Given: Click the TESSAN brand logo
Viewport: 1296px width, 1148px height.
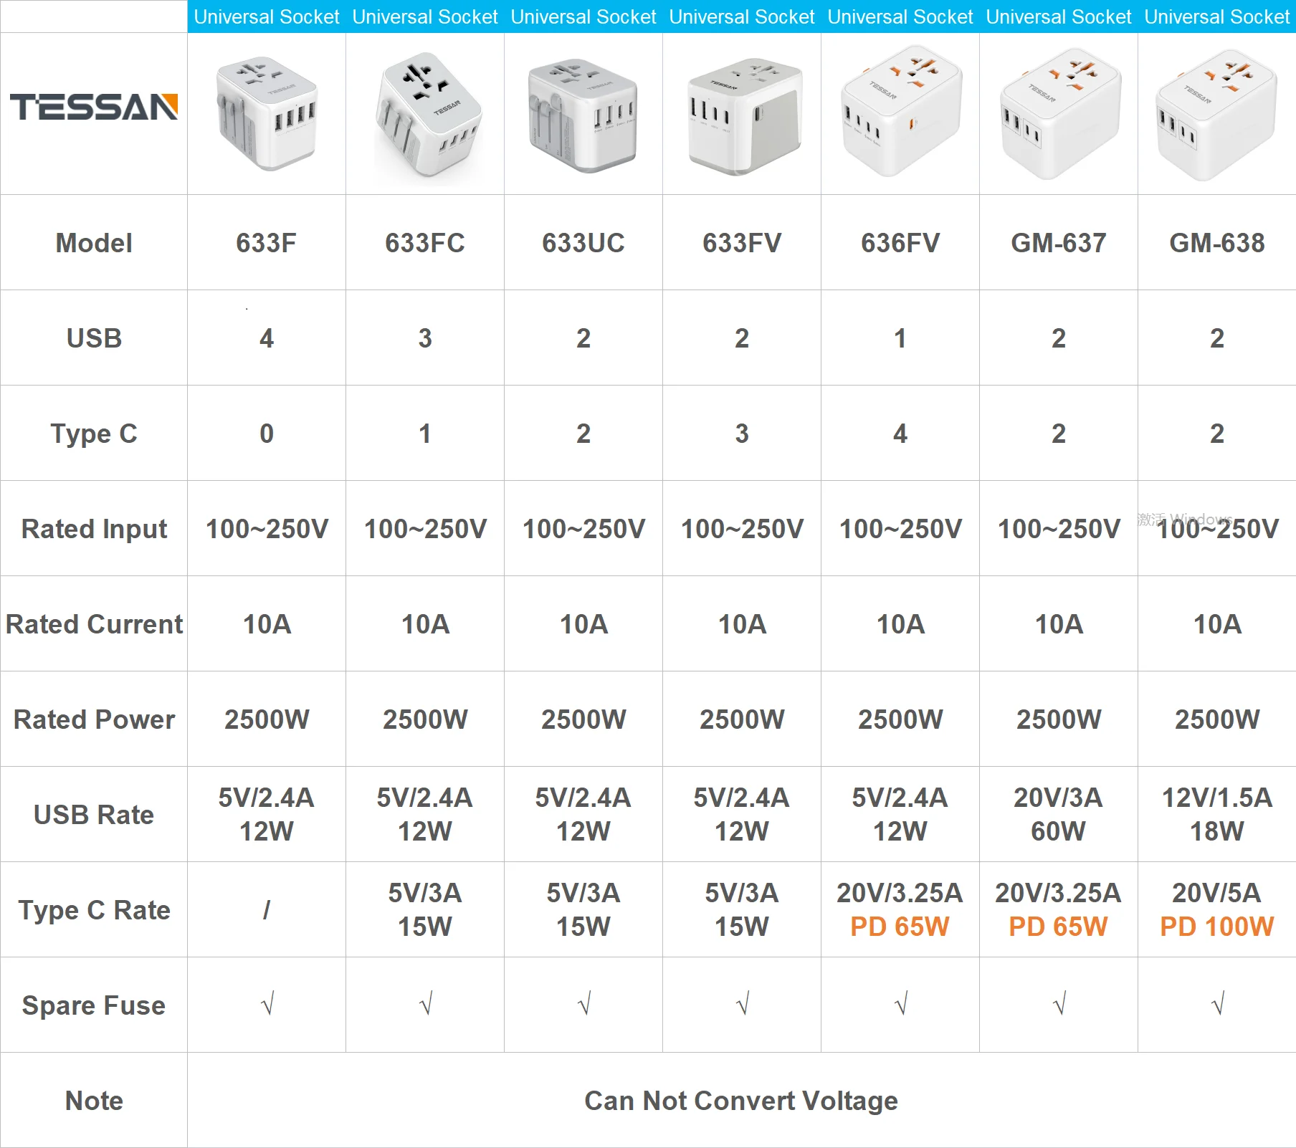Looking at the screenshot, I should (x=94, y=107).
